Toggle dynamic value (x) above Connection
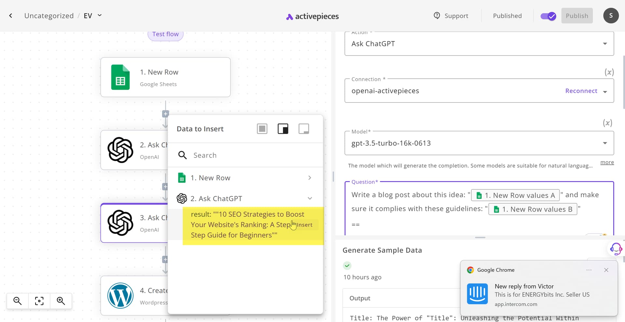 point(609,72)
